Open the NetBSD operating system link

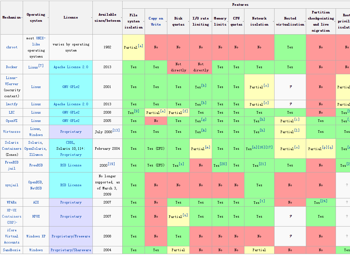click(36, 188)
